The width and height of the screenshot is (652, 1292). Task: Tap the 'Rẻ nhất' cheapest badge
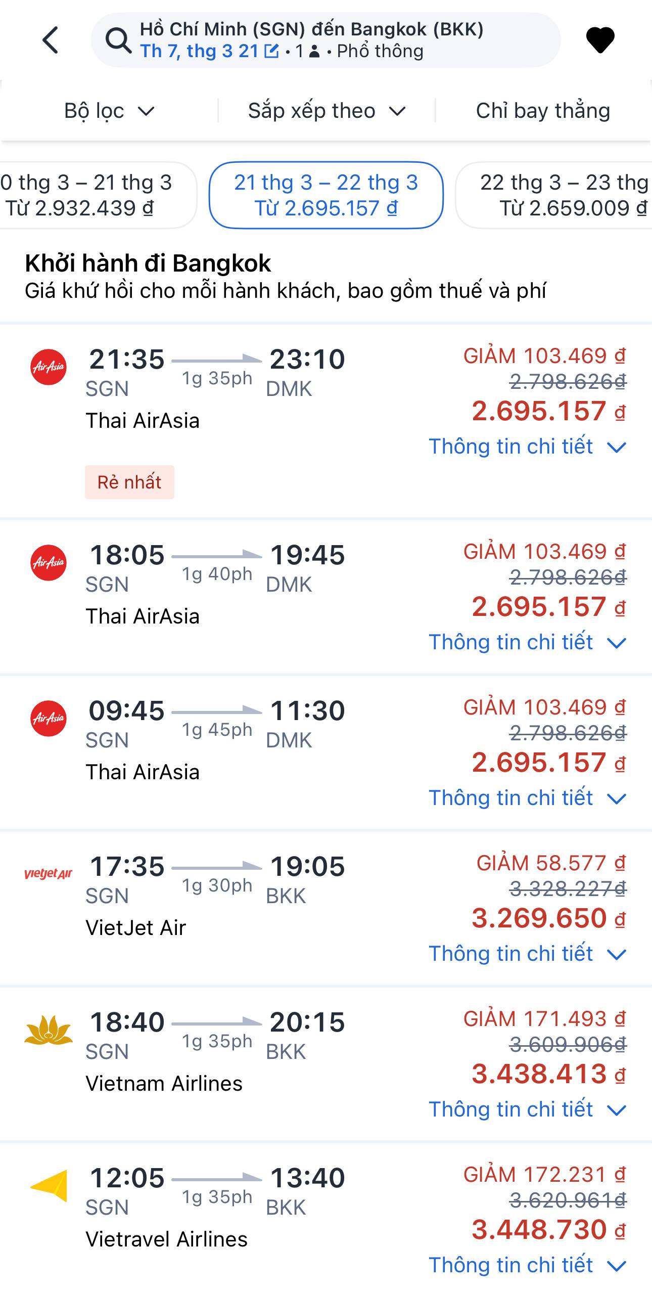[129, 482]
